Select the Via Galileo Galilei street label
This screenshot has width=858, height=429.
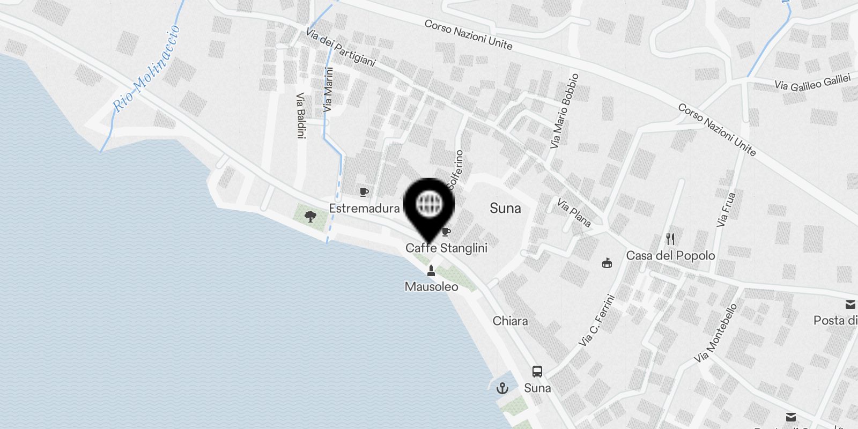[x=813, y=82]
